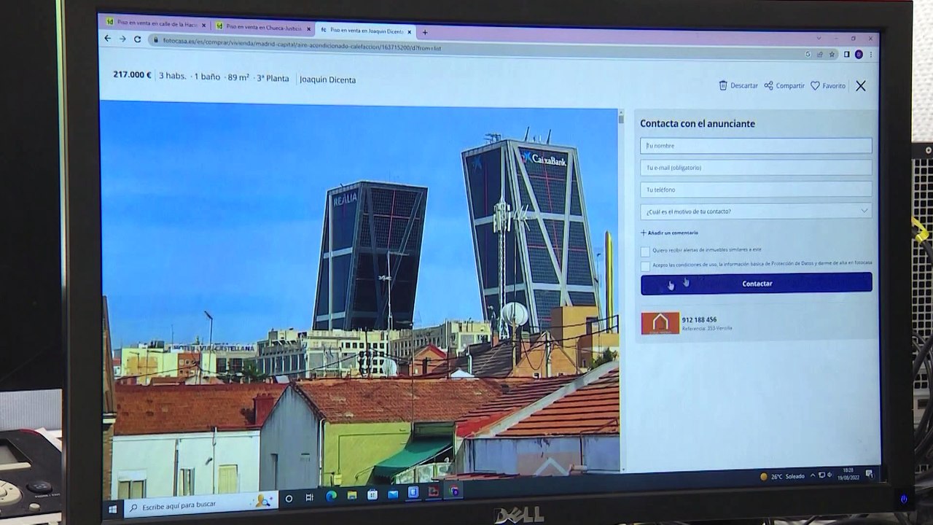Select the 'Piso en venta en Joaquin Dicenta' tab
The height and width of the screenshot is (525, 933).
click(366, 31)
